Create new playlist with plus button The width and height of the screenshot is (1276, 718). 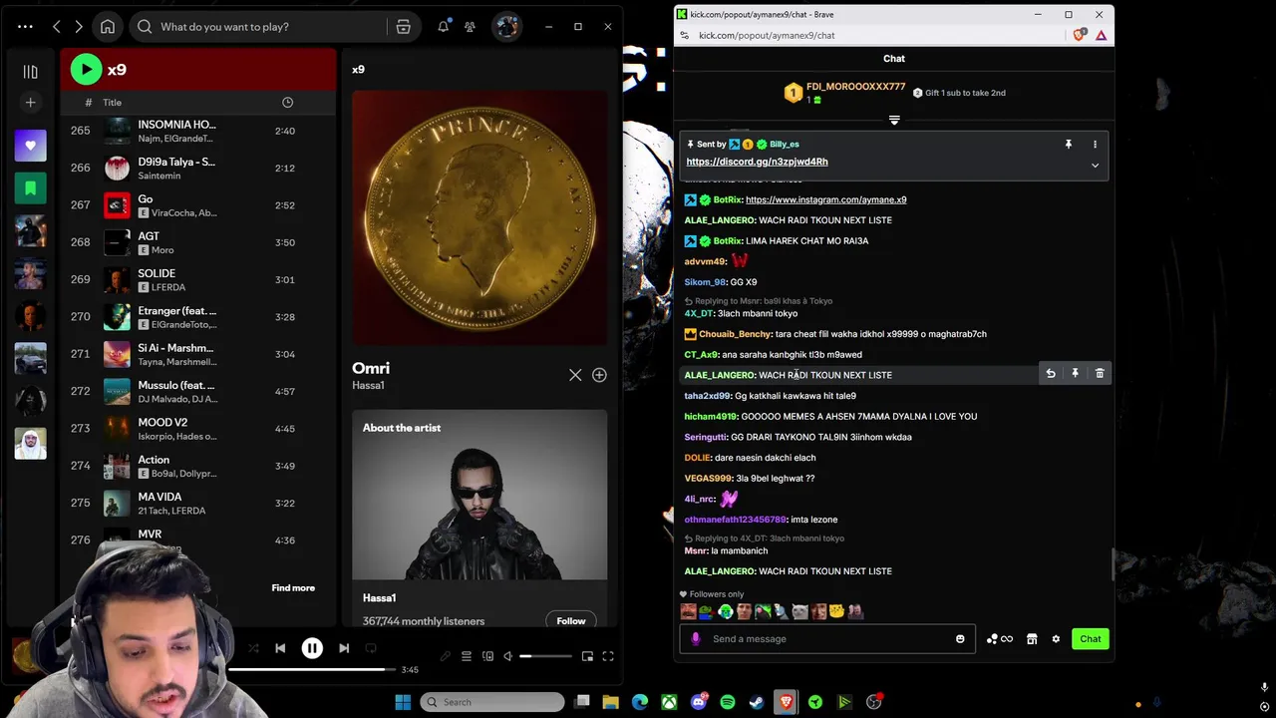(x=30, y=103)
